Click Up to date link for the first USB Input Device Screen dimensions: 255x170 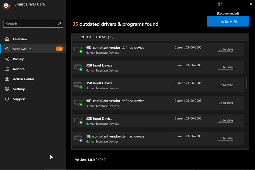225,67
